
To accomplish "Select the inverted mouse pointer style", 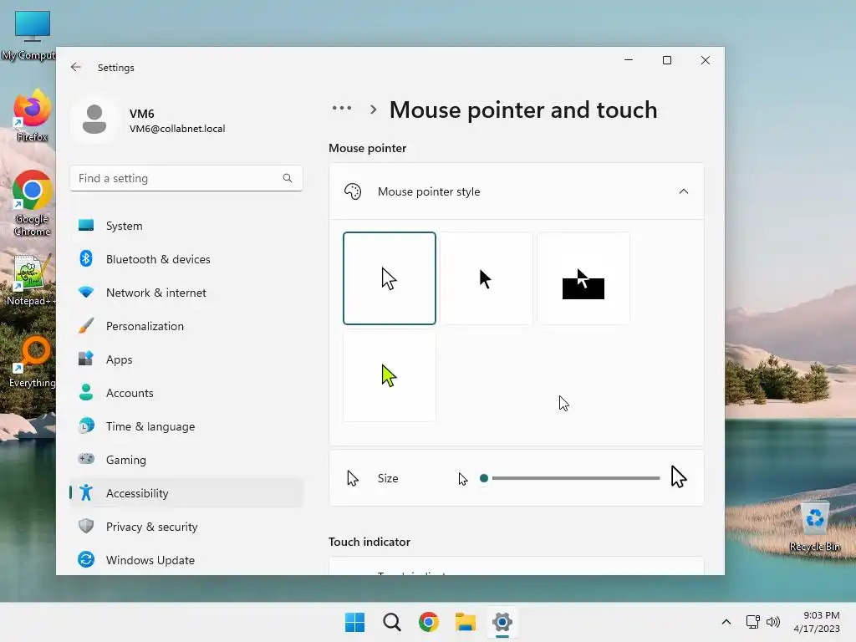I will tap(583, 278).
